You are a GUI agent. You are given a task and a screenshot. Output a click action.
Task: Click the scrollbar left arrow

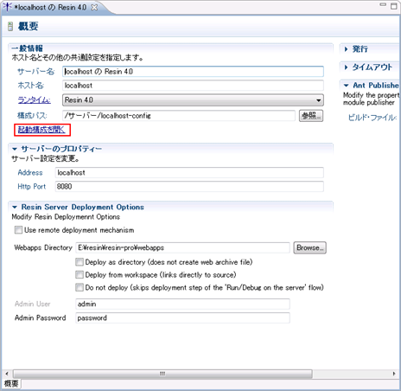pos(7,374)
